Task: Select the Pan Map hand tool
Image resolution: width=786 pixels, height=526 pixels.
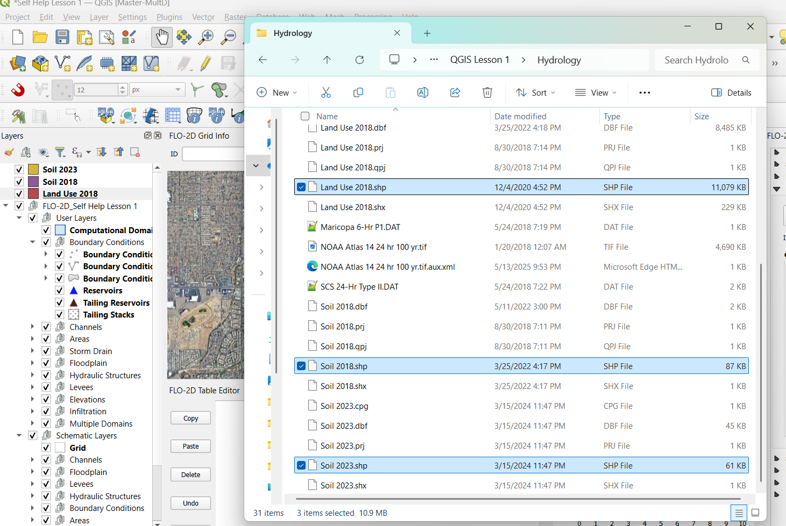Action: point(161,37)
